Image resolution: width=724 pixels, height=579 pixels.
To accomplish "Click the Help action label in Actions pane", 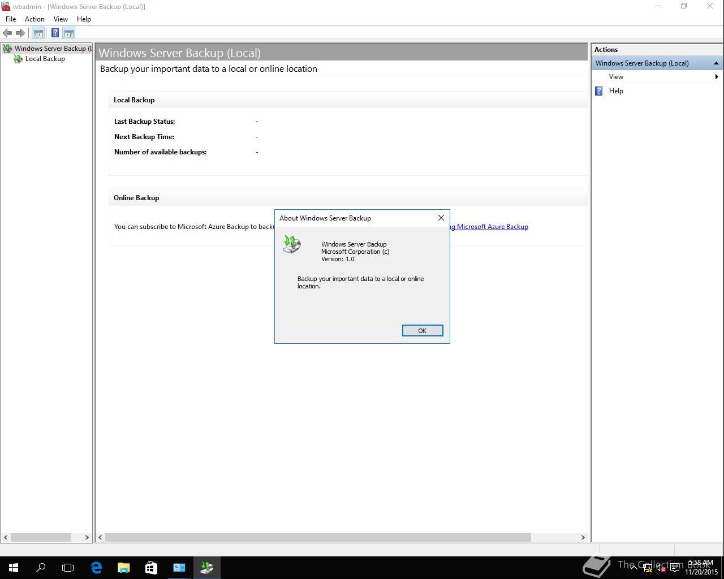I will coord(616,91).
